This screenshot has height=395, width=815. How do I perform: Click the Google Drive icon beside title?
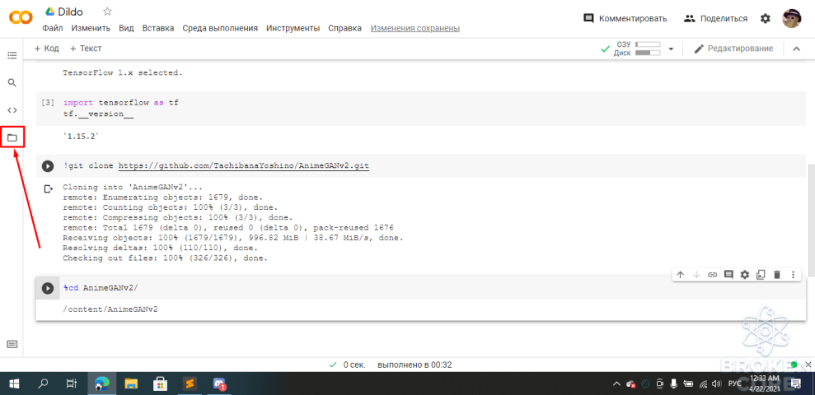pos(50,11)
